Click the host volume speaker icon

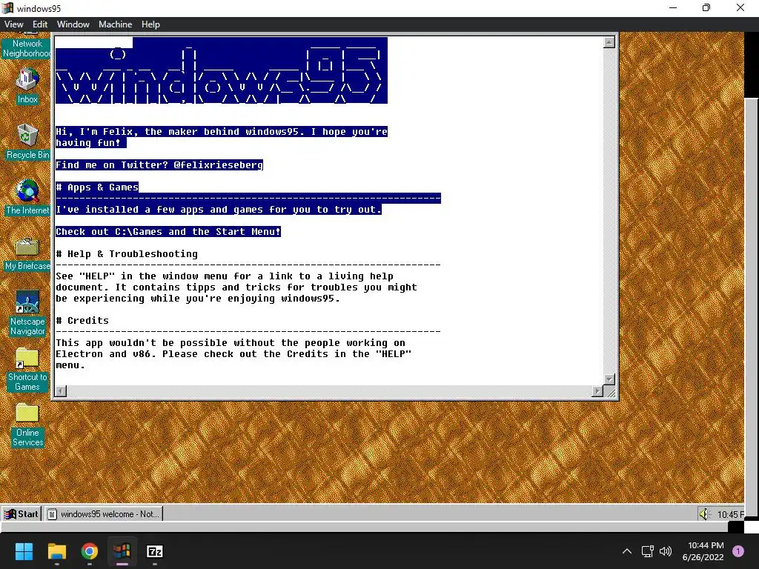(x=666, y=551)
